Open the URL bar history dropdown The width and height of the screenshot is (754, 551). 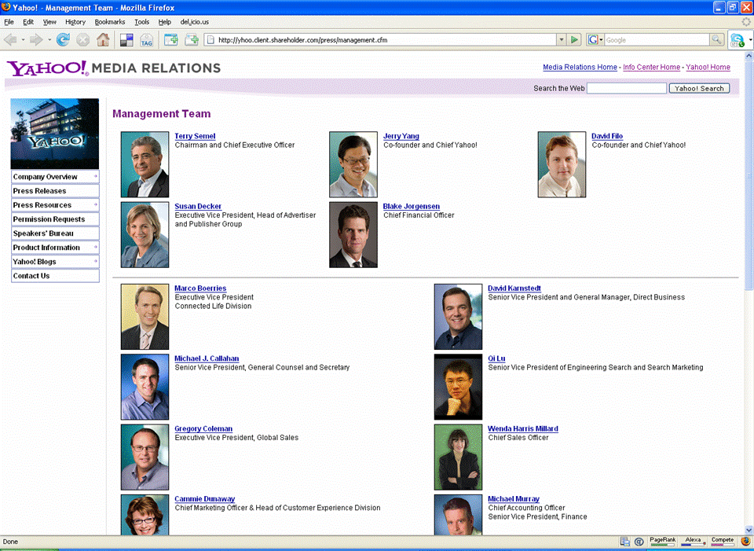coord(561,39)
